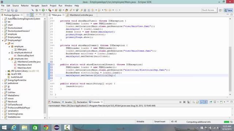The image size is (234, 131).
Task: Click the Clear Console icon
Action: pyautogui.click(x=193, y=102)
